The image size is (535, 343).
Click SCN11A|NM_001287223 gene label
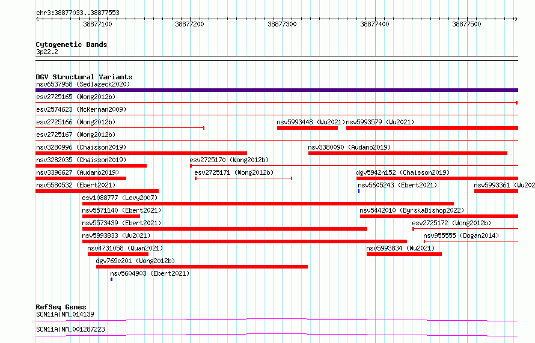click(70, 329)
